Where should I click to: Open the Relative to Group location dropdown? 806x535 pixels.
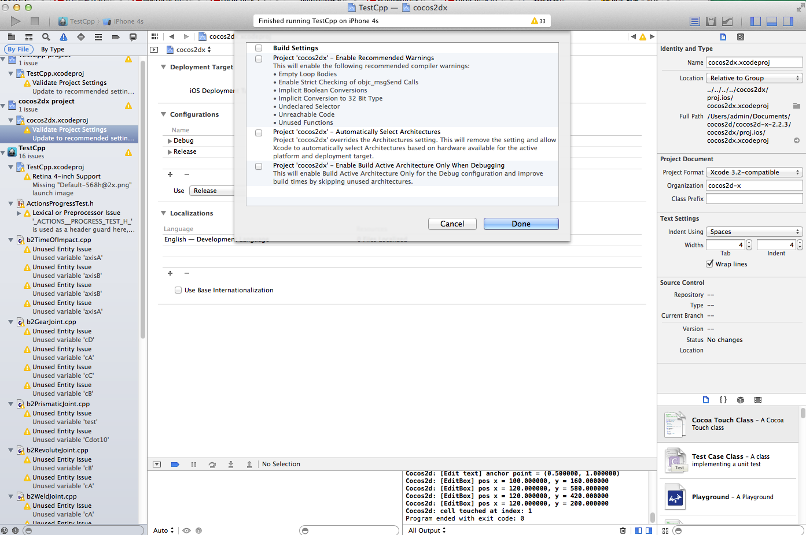755,78
